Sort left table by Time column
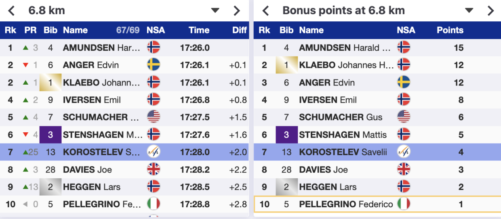This screenshot has height=219, width=501. (199, 30)
